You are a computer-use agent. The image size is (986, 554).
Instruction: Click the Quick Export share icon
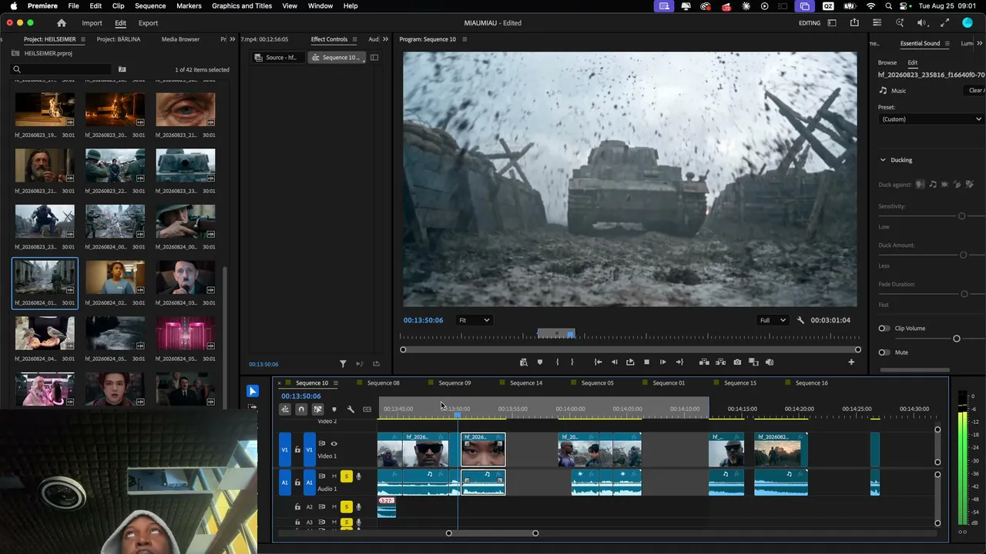pos(854,23)
